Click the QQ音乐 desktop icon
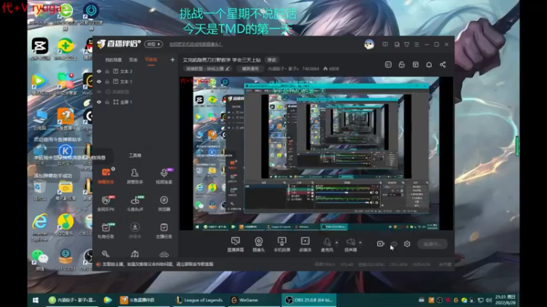 (66, 226)
